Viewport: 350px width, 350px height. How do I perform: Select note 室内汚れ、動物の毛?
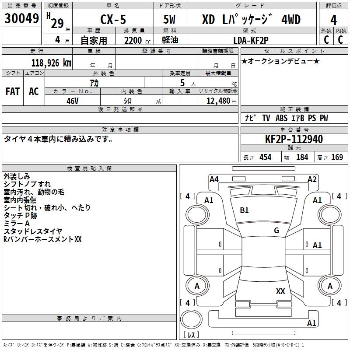pos(34,192)
